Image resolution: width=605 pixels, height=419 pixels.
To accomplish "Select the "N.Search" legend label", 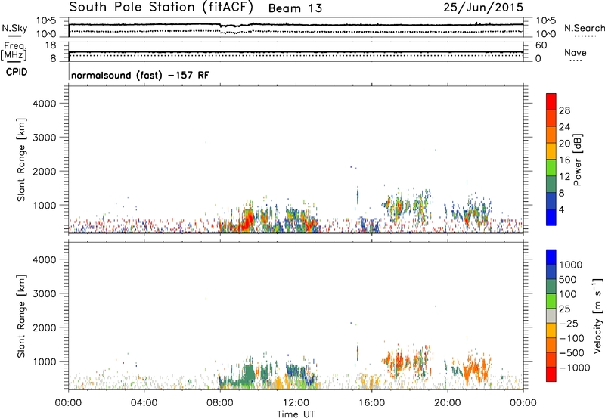I will (x=584, y=28).
